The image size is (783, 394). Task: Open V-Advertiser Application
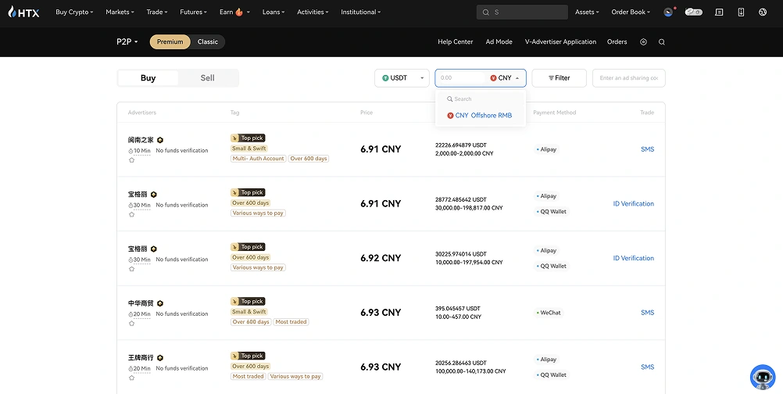click(560, 42)
